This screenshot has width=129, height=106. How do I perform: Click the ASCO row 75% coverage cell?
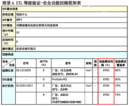[121, 98]
